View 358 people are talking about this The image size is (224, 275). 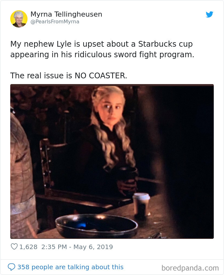click(x=70, y=267)
